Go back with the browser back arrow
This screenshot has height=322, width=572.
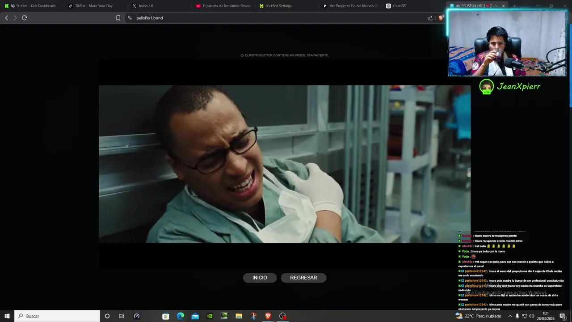click(x=6, y=18)
